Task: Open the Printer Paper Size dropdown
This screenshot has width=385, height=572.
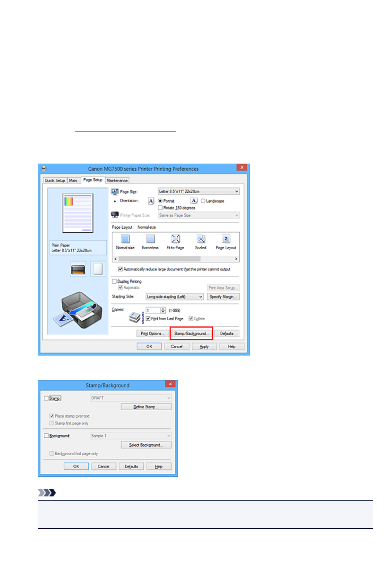Action: click(x=199, y=215)
